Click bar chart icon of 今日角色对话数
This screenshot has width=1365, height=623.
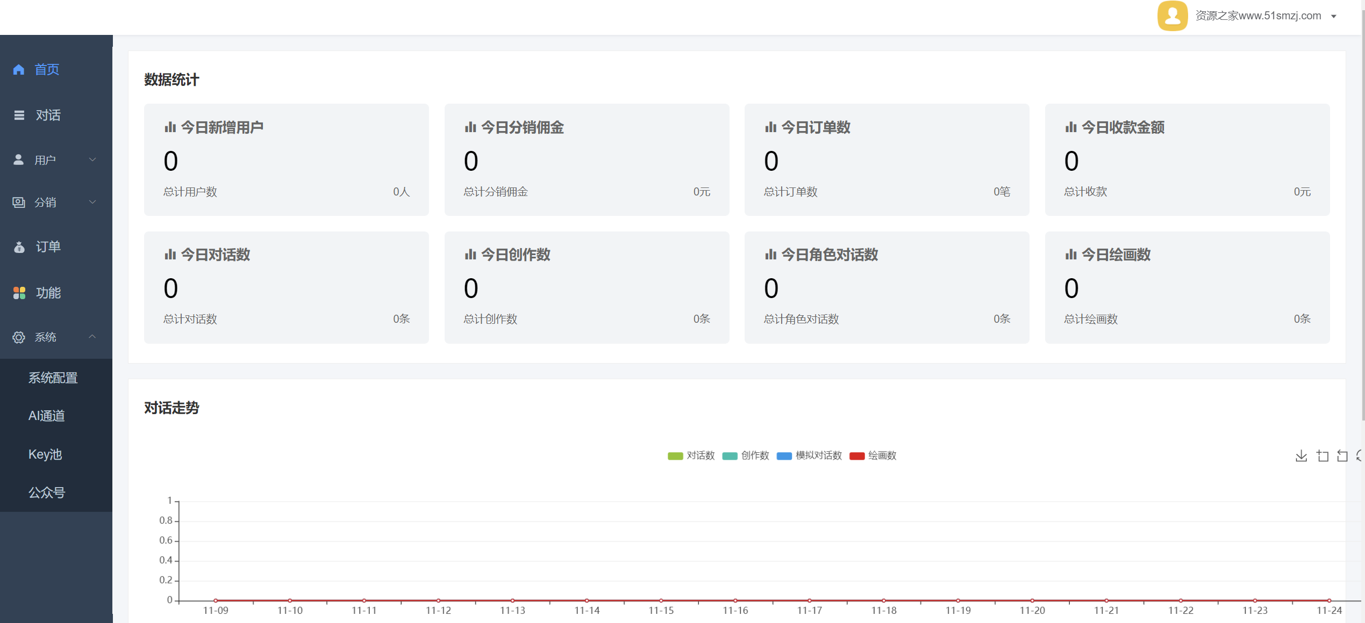click(770, 255)
